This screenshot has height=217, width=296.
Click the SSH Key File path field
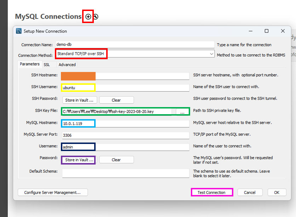[117, 112]
